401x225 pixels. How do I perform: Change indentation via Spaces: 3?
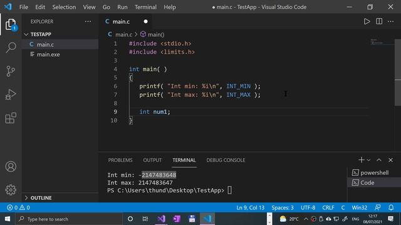pos(283,207)
